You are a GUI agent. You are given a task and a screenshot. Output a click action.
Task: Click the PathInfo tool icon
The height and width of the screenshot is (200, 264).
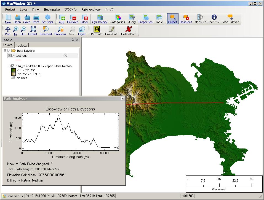pyautogui.click(x=97, y=29)
